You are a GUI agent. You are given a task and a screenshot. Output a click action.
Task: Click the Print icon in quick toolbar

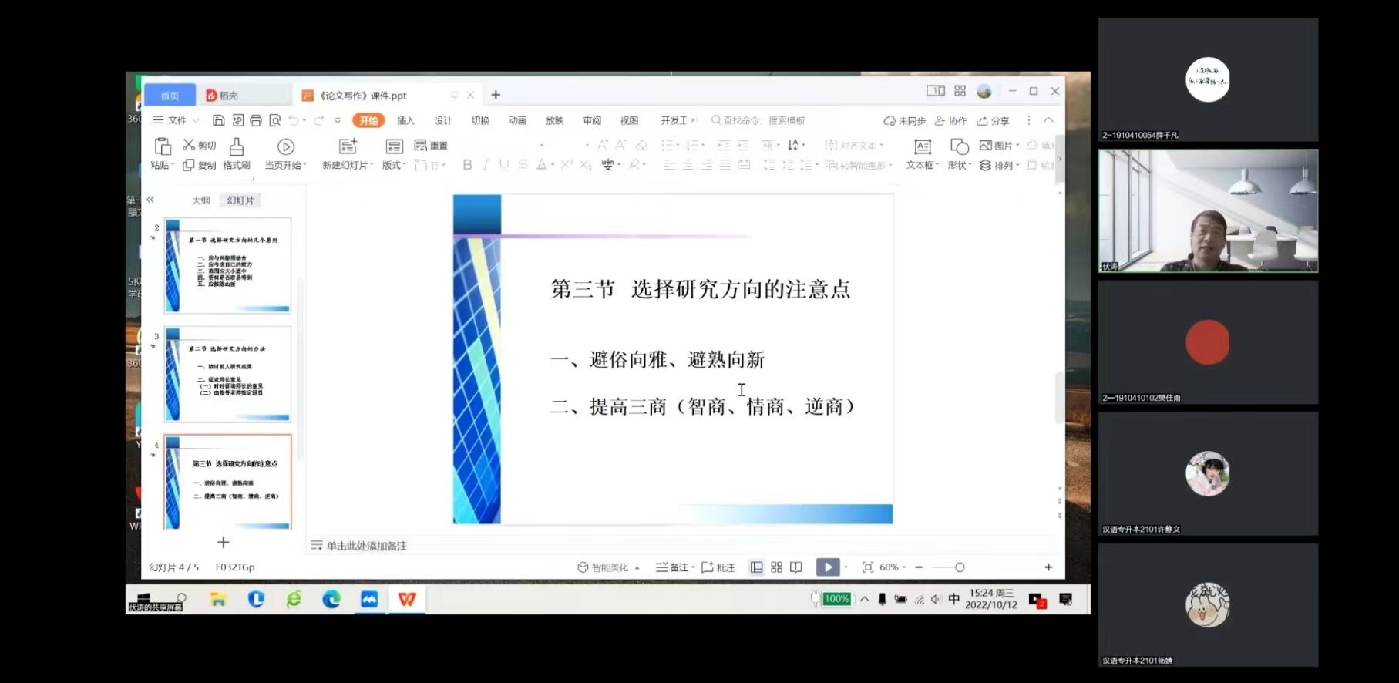click(256, 120)
